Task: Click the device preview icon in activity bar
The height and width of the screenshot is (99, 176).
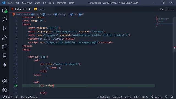Action: pyautogui.click(x=5, y=56)
